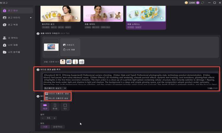The image size is (222, 133).
Task: Select the imported laptop product image
Action: [x=51, y=47]
